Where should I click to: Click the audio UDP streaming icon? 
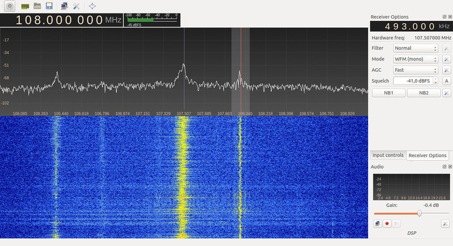[x=378, y=224]
